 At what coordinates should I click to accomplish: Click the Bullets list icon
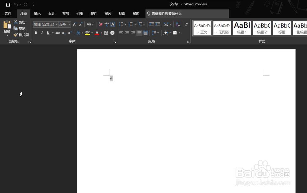(121, 24)
